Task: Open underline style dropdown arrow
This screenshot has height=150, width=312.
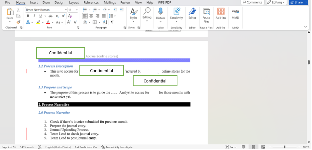Action: (45, 16)
